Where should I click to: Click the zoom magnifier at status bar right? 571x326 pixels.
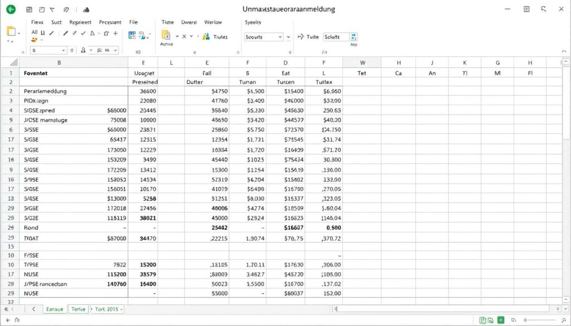coord(564,320)
